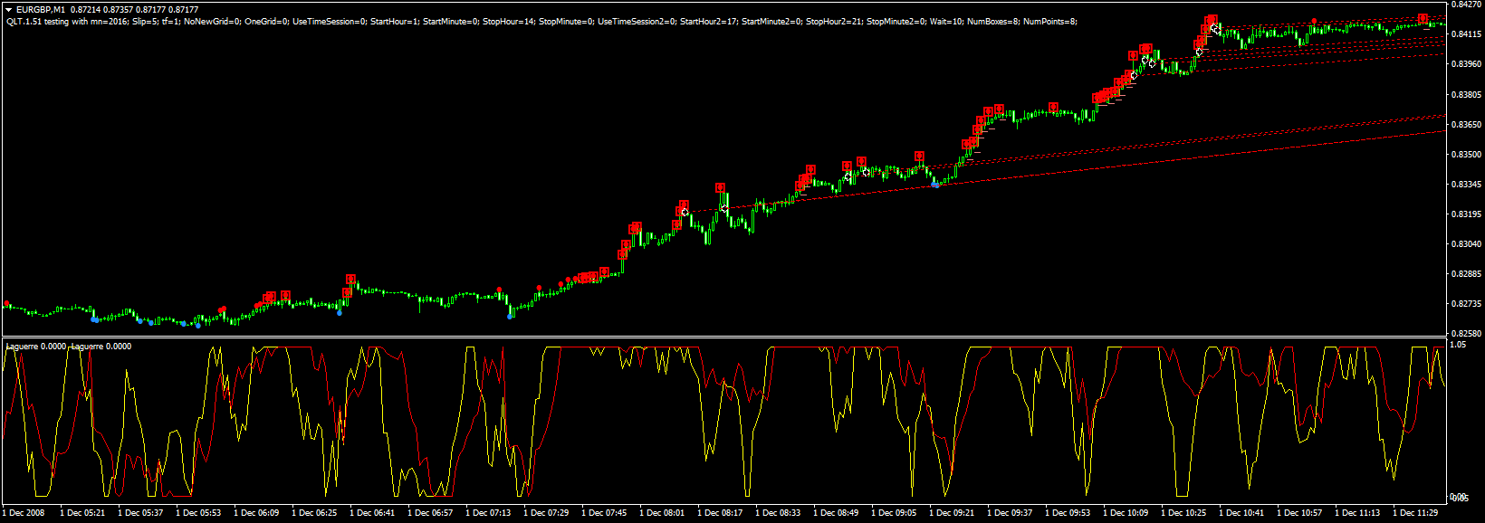
Task: Click the 1 Dec 2008 date label
Action: click(24, 513)
